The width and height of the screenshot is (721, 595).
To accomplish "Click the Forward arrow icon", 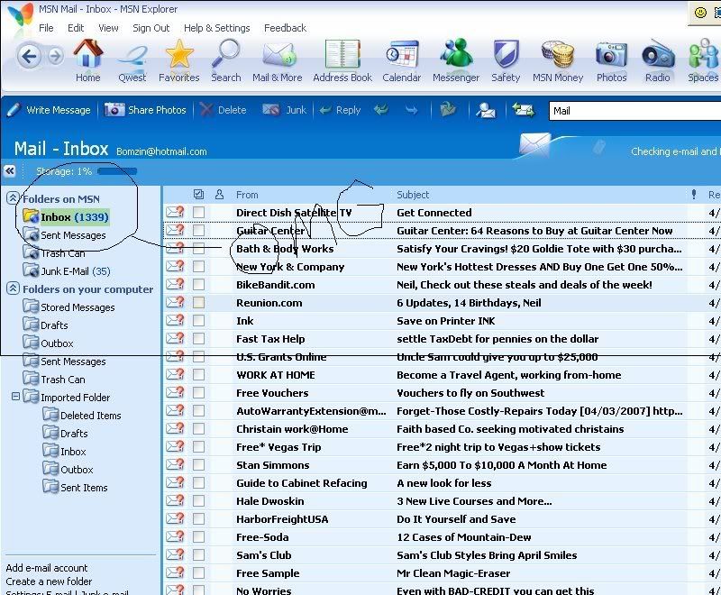I will (412, 110).
